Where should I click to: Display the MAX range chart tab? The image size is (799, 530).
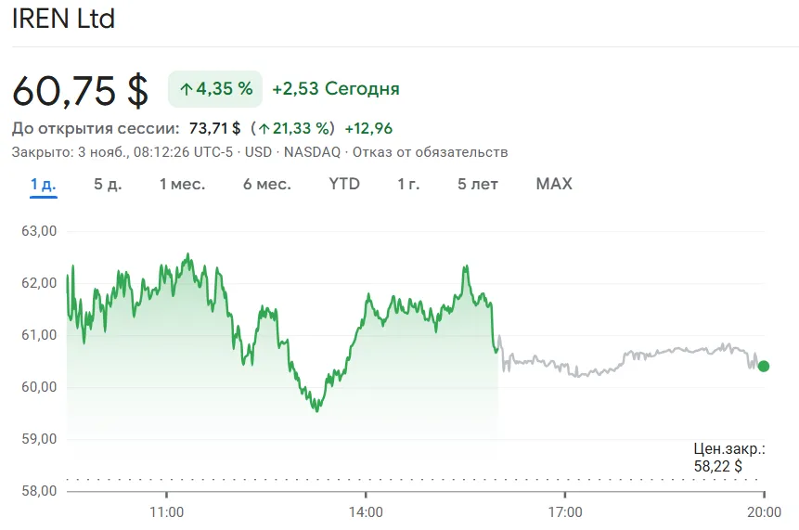[554, 184]
